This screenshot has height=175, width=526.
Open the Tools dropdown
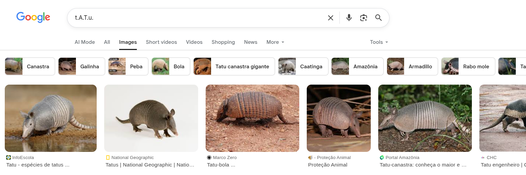click(379, 42)
